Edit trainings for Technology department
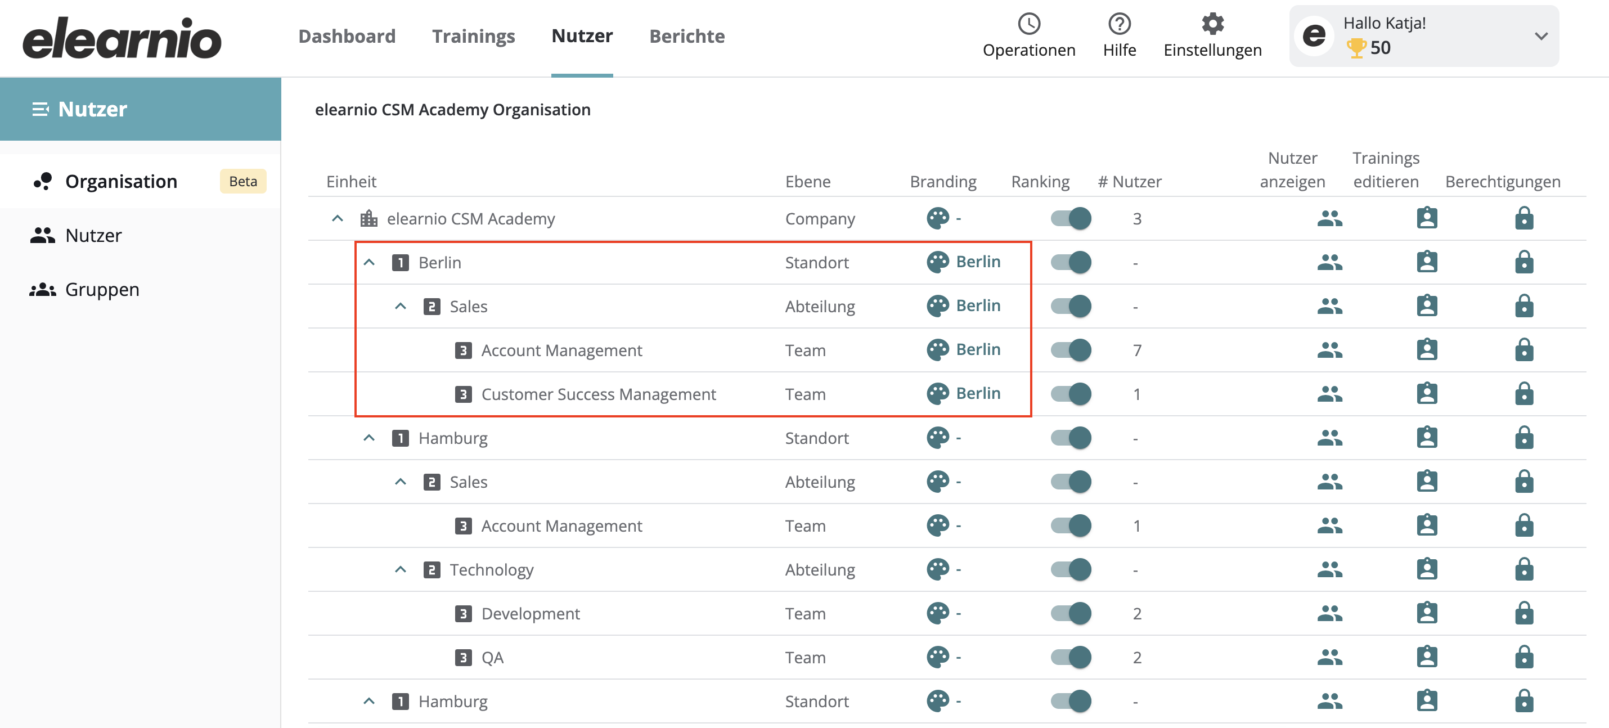1609x728 pixels. pos(1427,569)
